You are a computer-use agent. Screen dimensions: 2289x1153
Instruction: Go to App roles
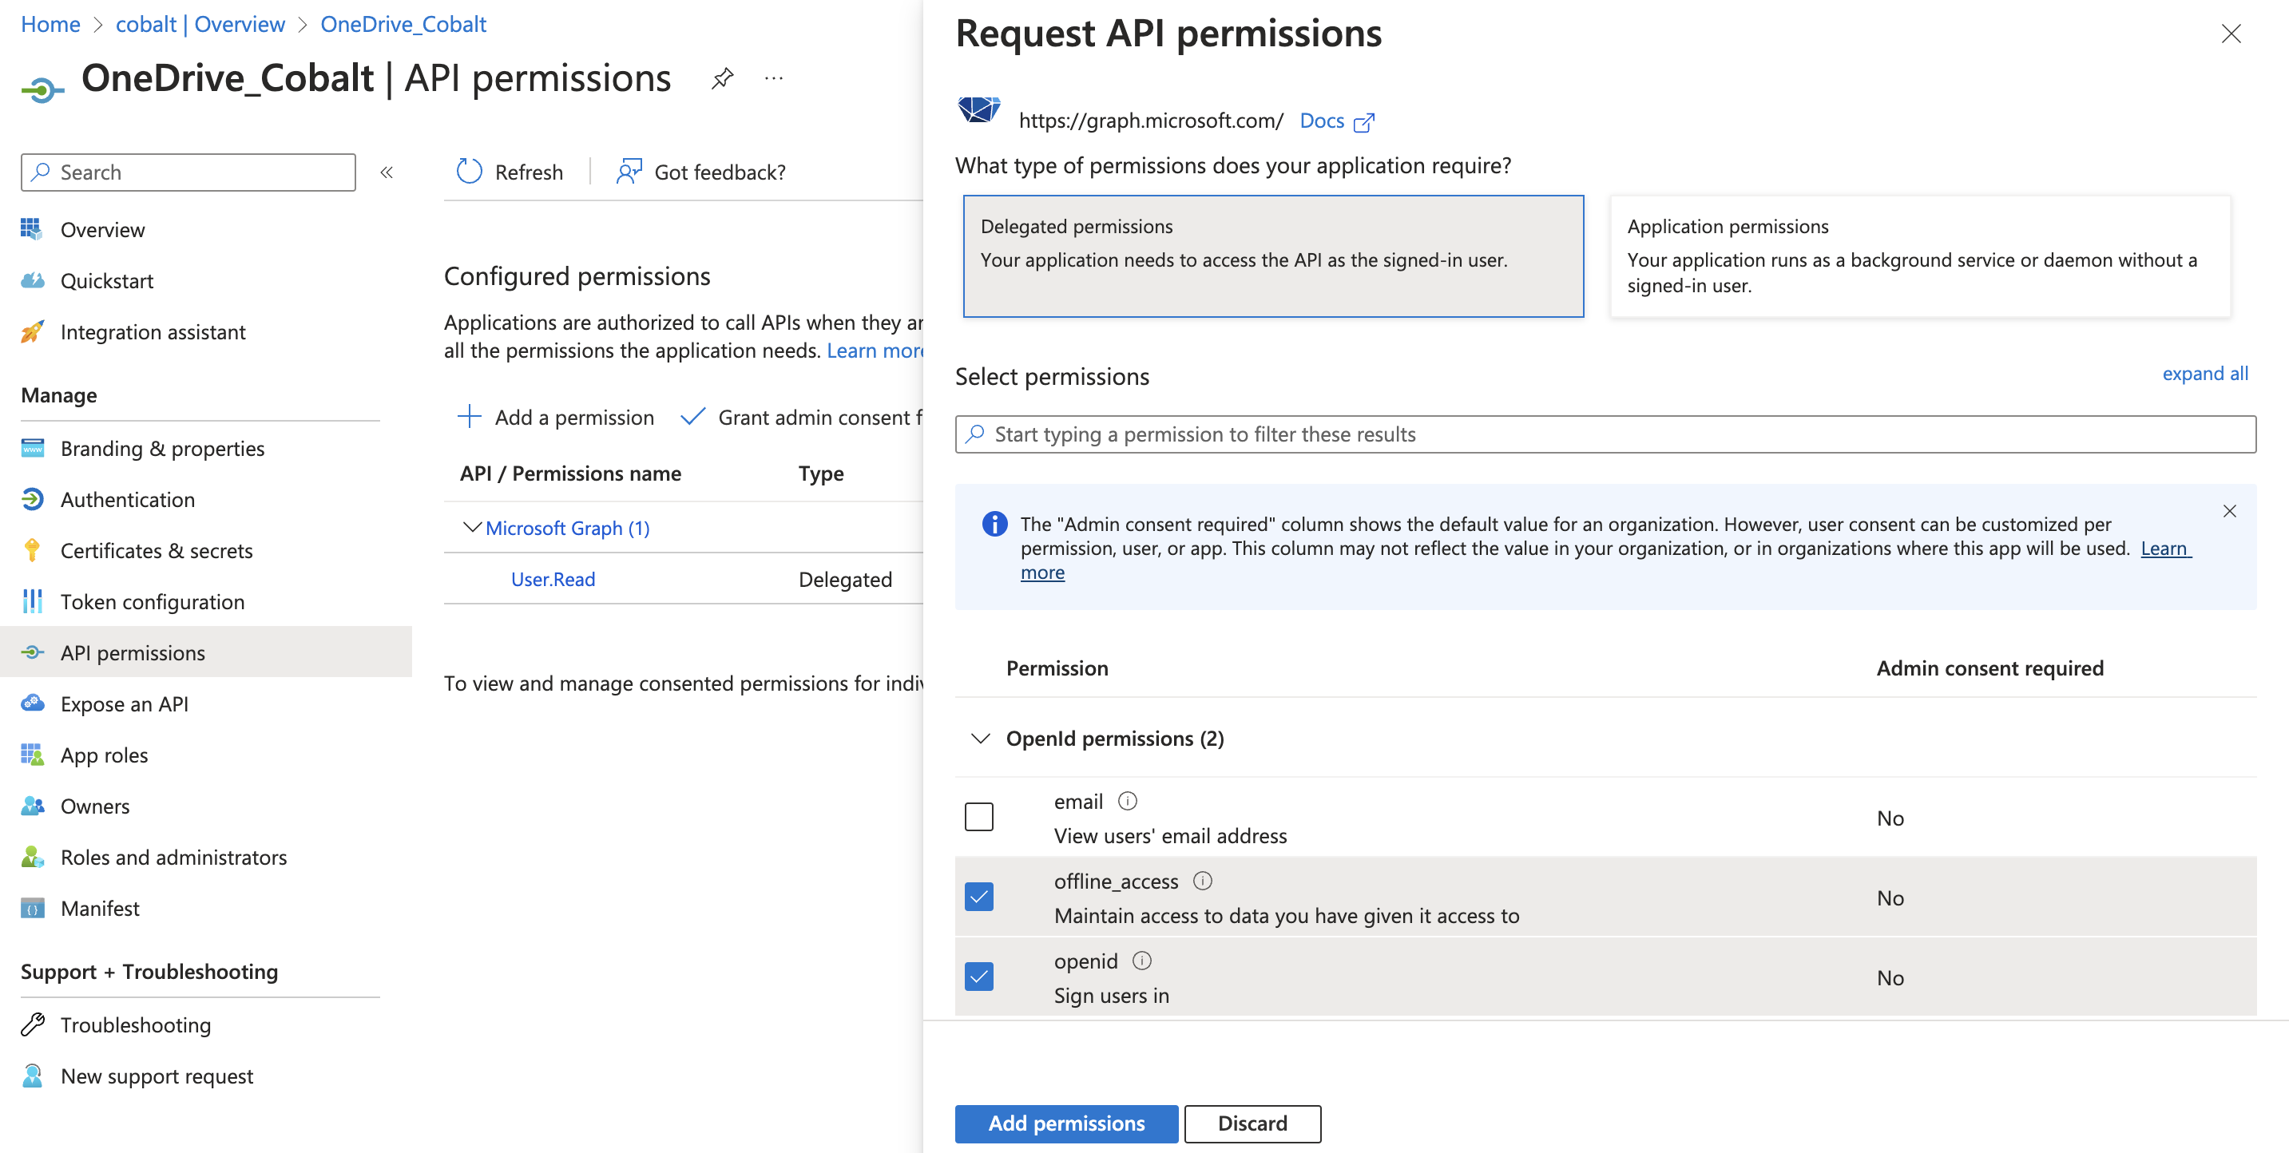coord(104,755)
